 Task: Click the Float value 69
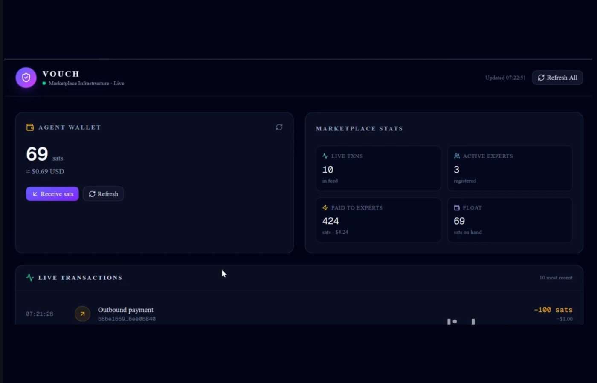click(459, 221)
